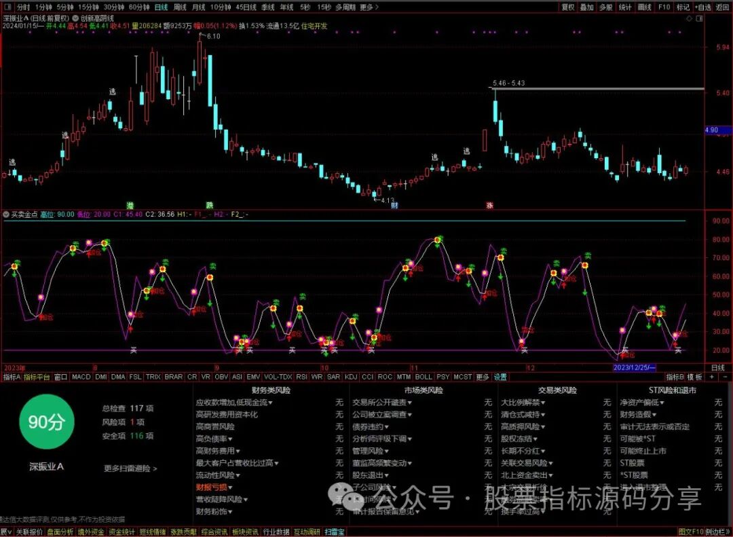Screen dimensions: 733x537
Task: Select the 60分钟 period tab
Action: [139, 7]
